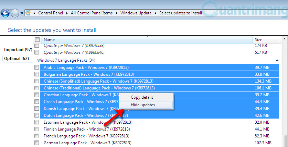288x147 pixels.
Task: Switch to the Important (97) tab
Action: pos(18,50)
